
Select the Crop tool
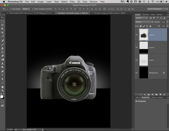[2, 33]
